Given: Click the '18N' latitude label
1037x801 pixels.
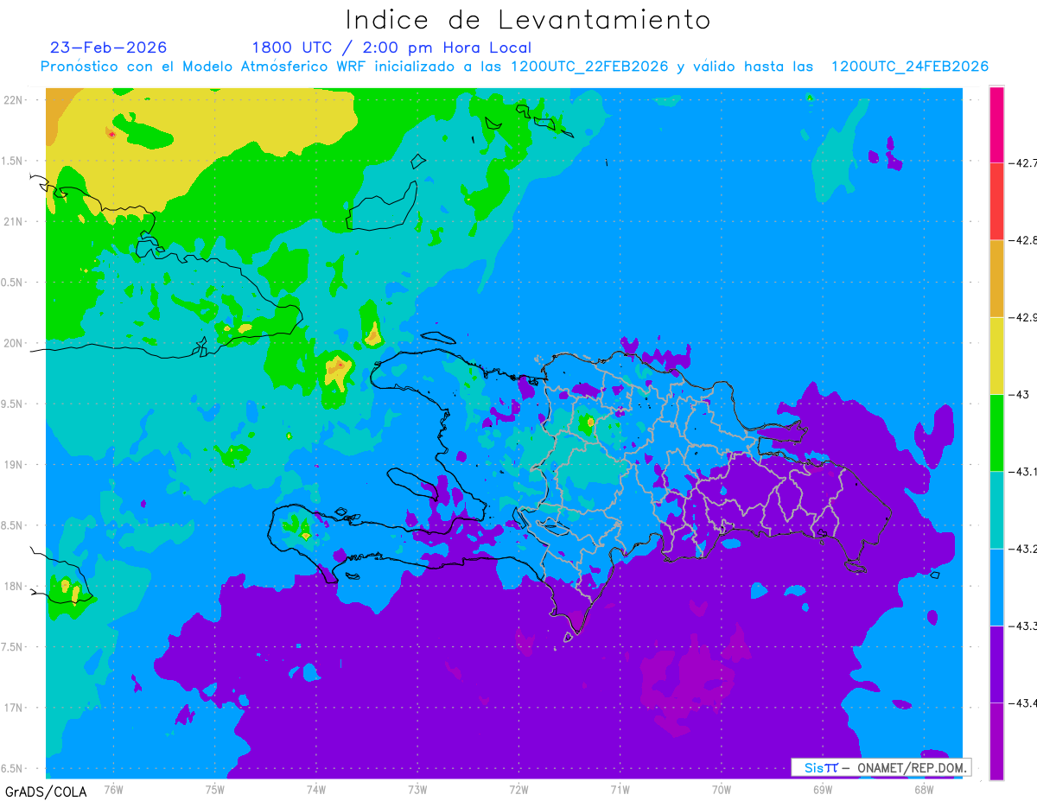Looking at the screenshot, I should pyautogui.click(x=15, y=586).
